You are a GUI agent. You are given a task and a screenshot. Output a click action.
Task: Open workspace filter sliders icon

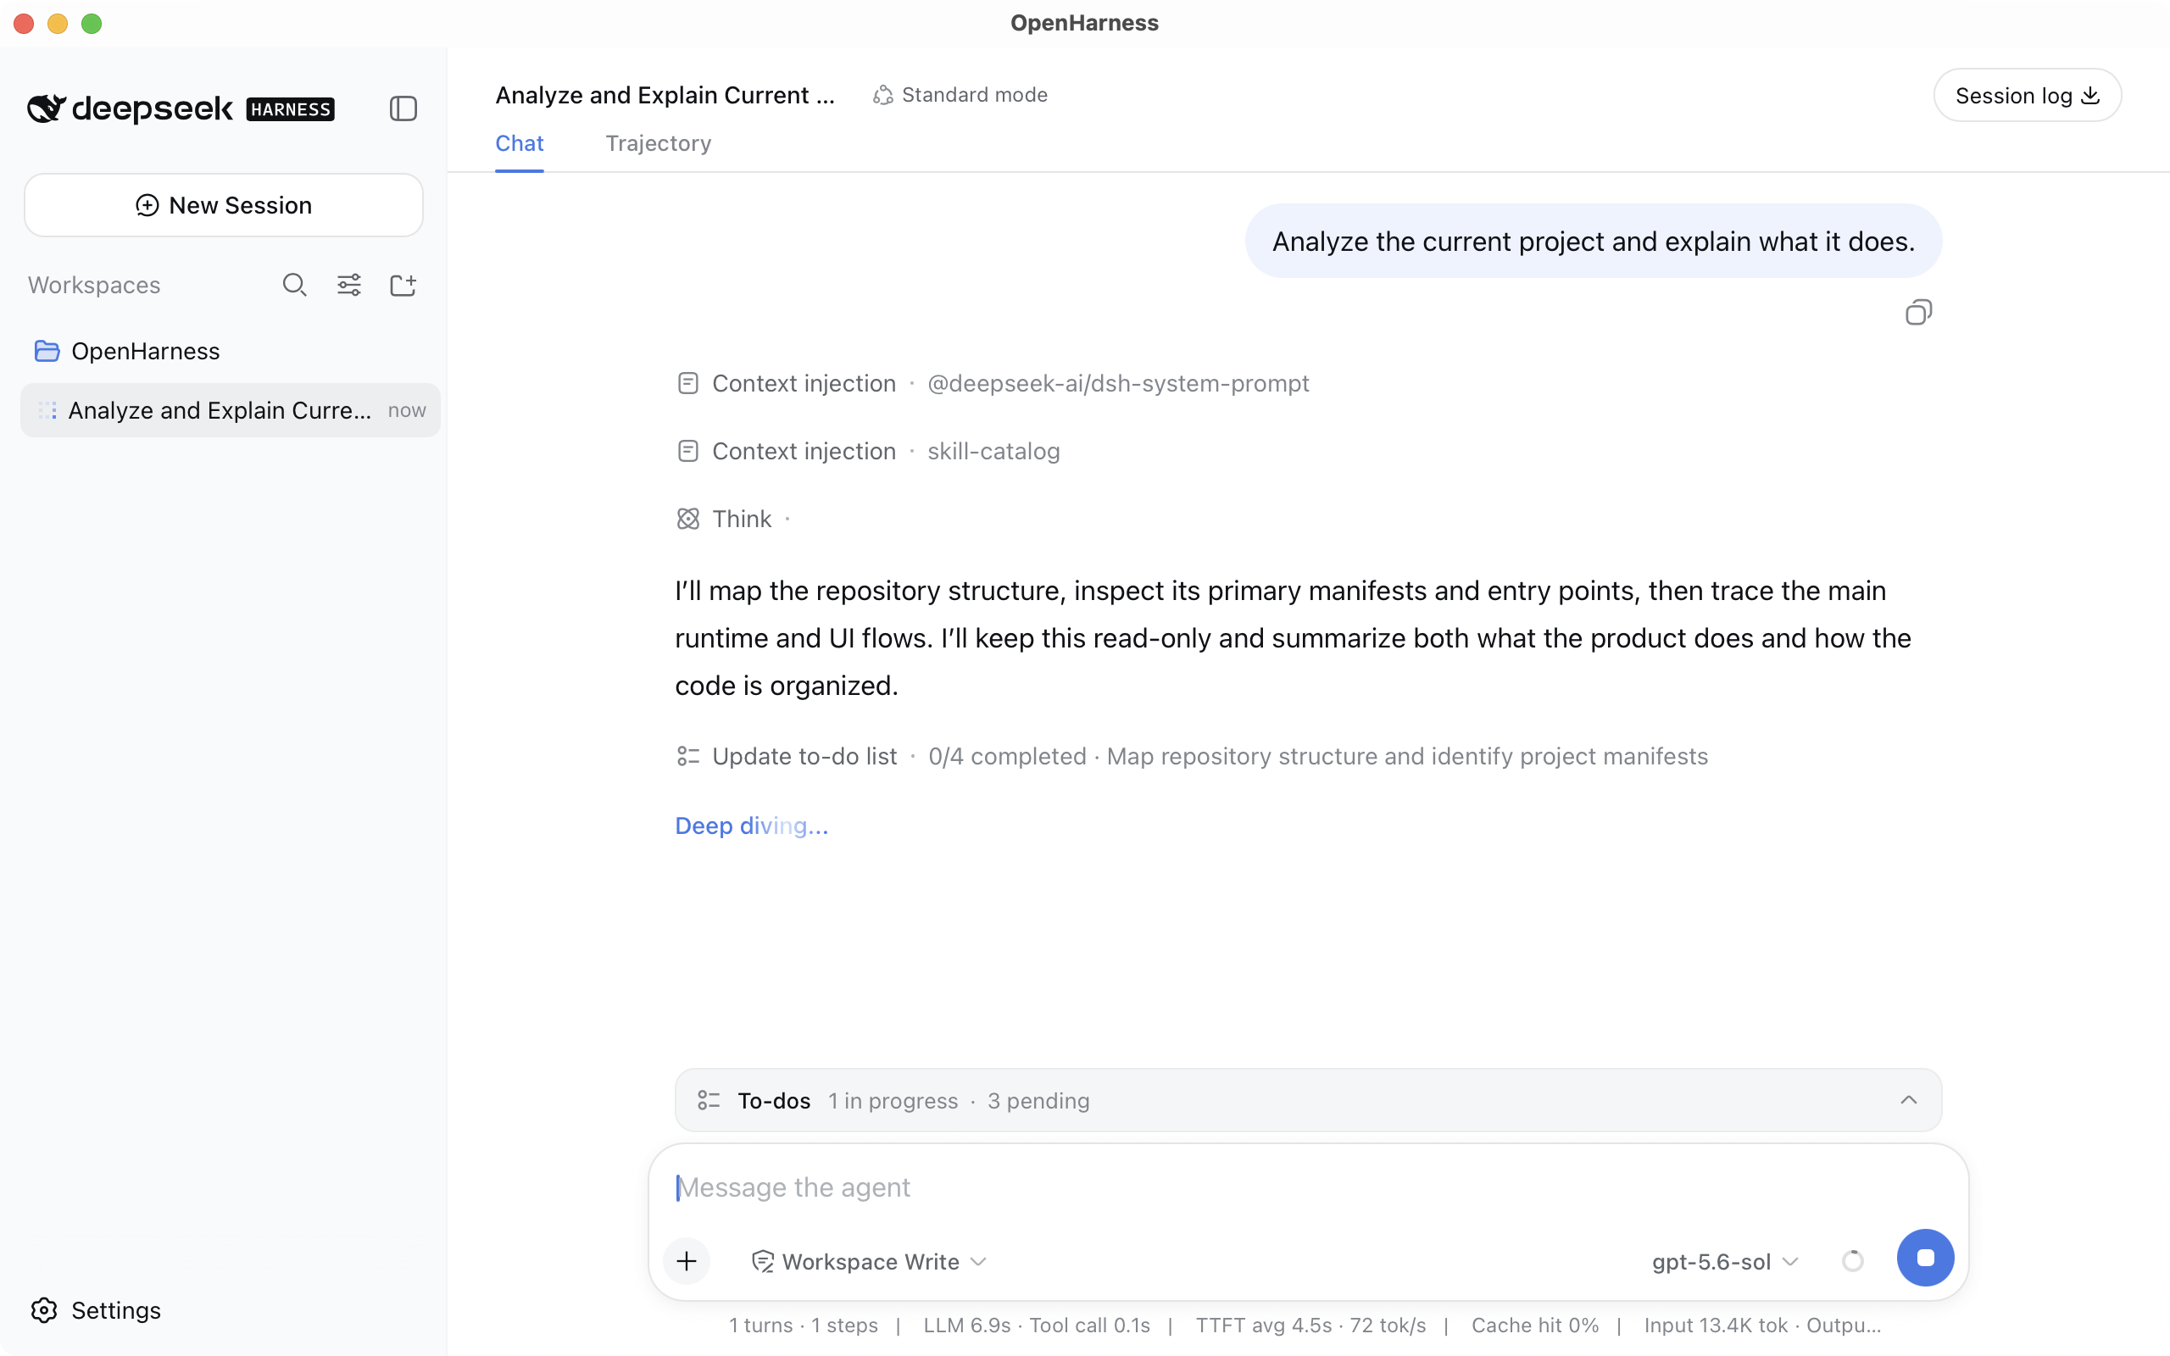coord(349,286)
